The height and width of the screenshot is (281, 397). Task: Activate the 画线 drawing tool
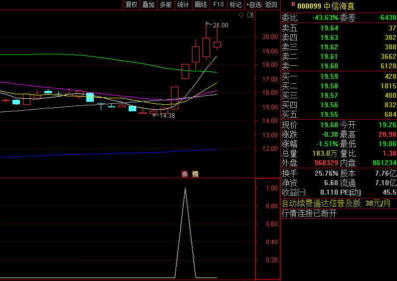click(x=201, y=4)
